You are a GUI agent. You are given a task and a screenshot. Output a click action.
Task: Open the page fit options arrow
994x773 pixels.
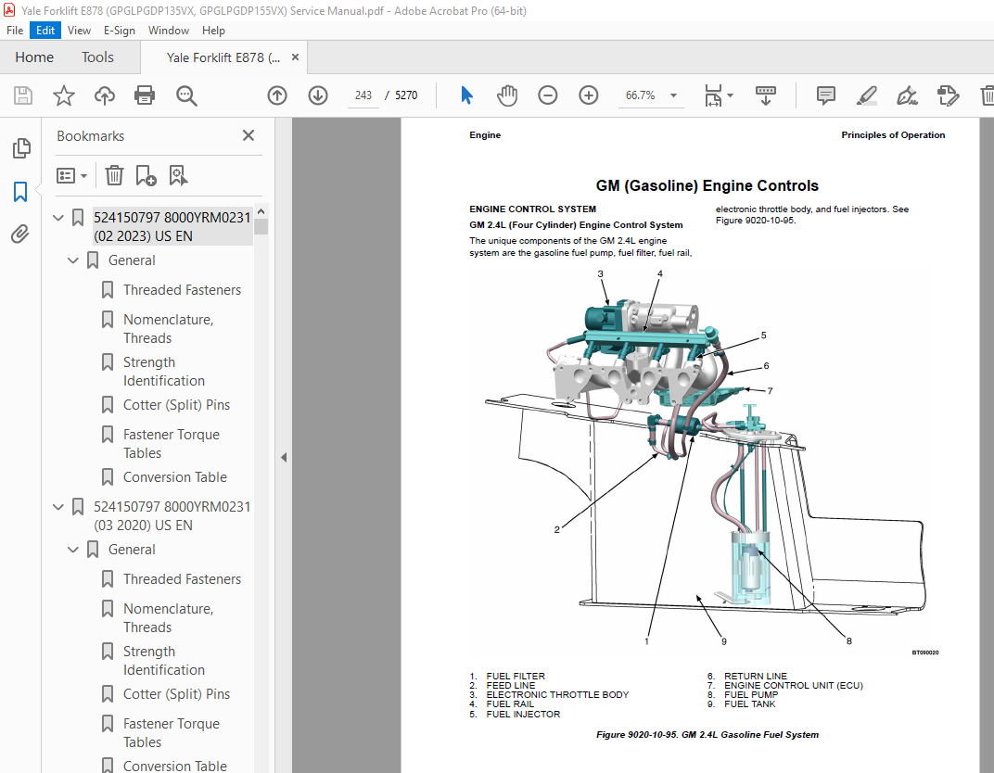click(731, 95)
